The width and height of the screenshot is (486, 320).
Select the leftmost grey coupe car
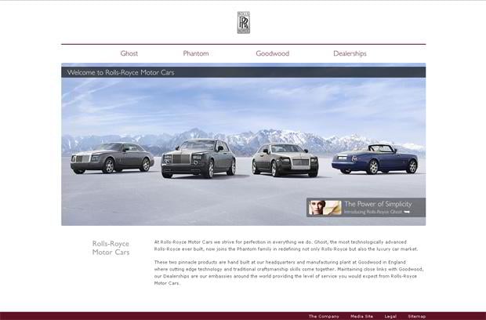[x=112, y=157]
